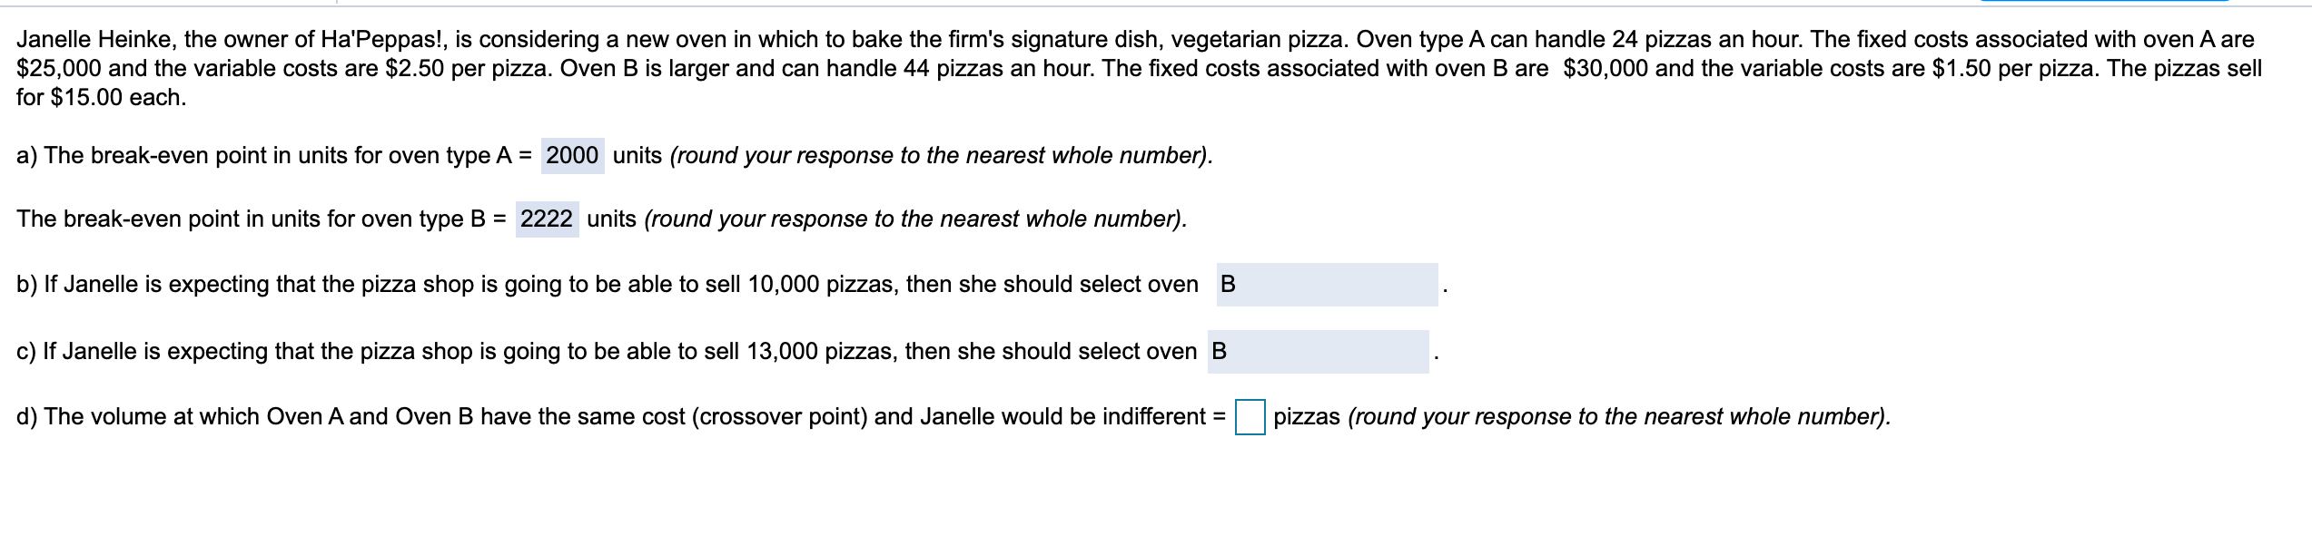
Task: Open the part b oven selection dropdown
Action: coord(1327,285)
